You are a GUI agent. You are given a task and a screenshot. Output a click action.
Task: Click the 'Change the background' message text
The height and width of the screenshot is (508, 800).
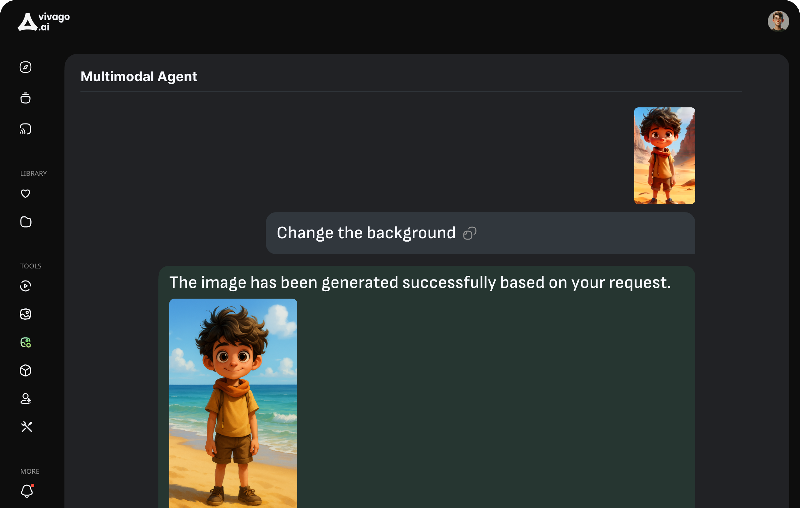pyautogui.click(x=366, y=233)
